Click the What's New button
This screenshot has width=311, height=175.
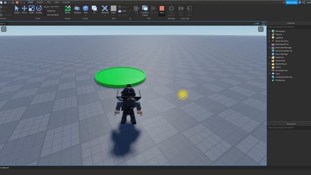pos(292,2)
